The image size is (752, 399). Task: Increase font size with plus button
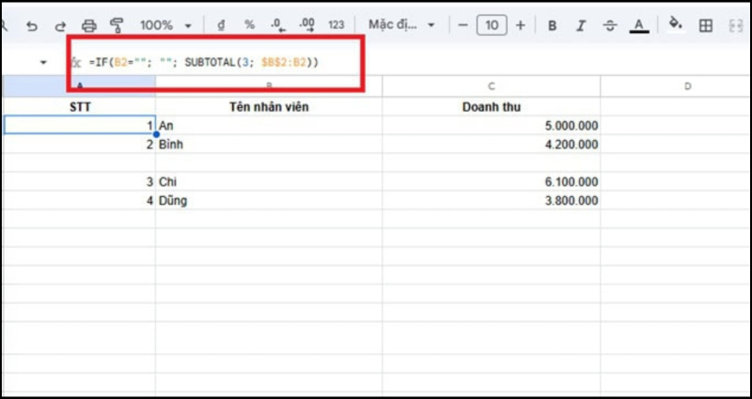click(521, 25)
